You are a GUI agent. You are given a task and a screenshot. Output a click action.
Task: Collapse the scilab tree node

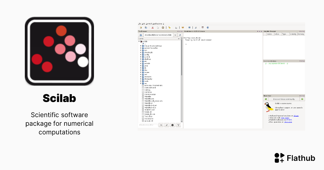point(140,41)
